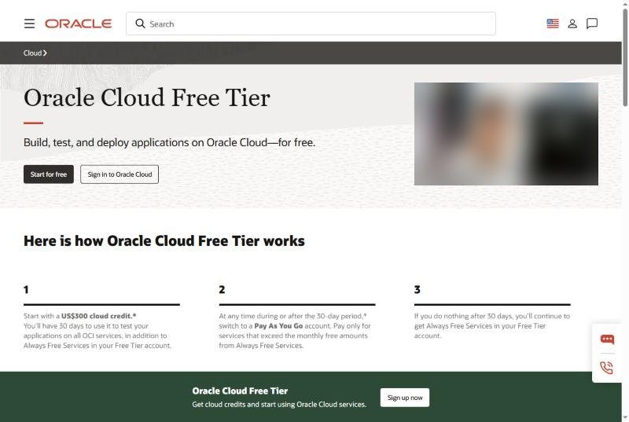Click the Start for free button
Image resolution: width=629 pixels, height=422 pixels.
click(x=49, y=174)
